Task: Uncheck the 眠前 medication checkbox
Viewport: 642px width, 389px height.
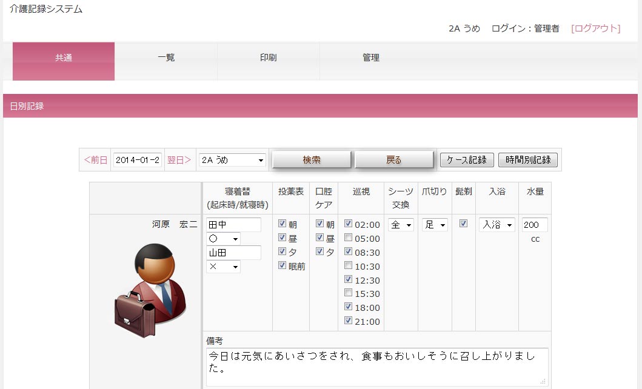Action: (x=282, y=265)
